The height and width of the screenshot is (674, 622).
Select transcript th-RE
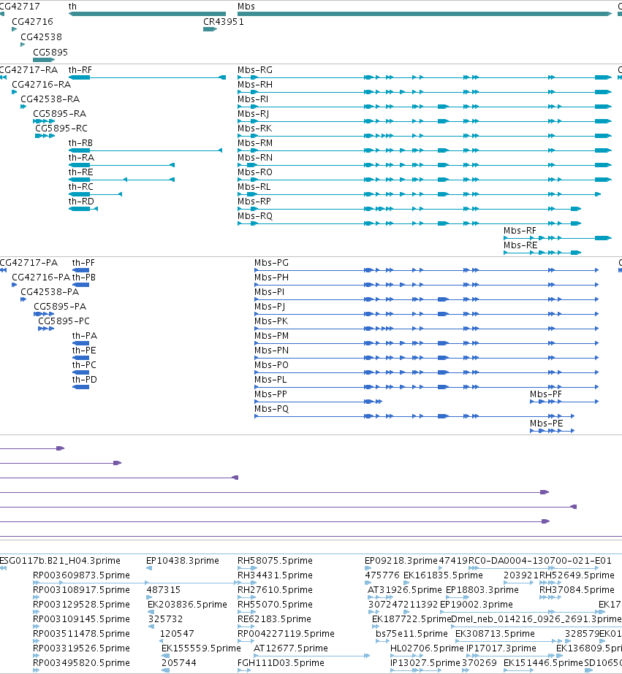[121, 180]
